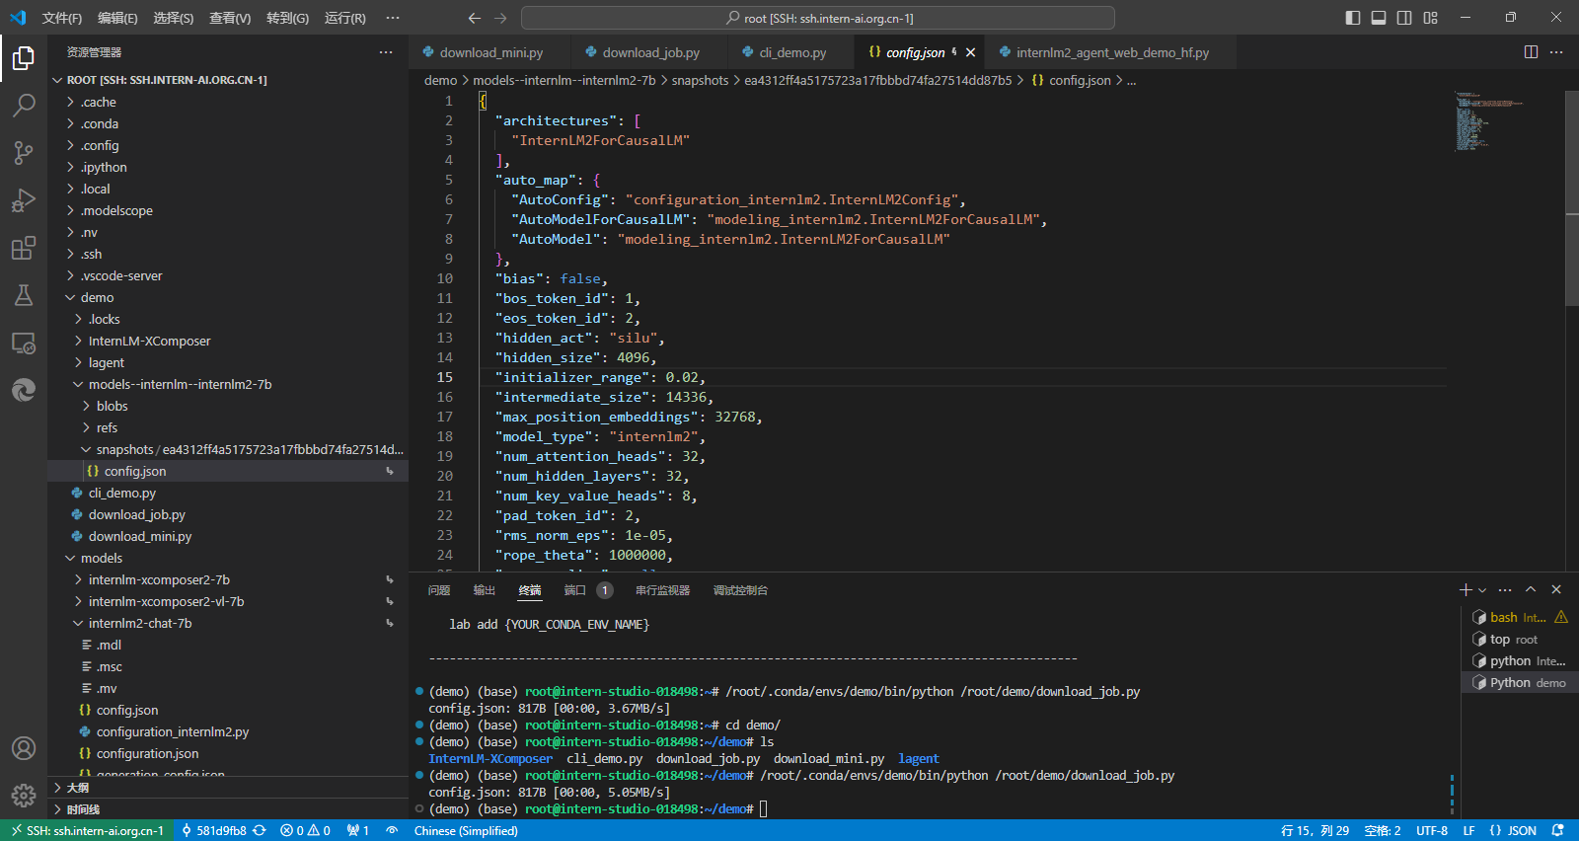Open Run and Debug view
Viewport: 1579px width, 841px height.
pos(24,200)
